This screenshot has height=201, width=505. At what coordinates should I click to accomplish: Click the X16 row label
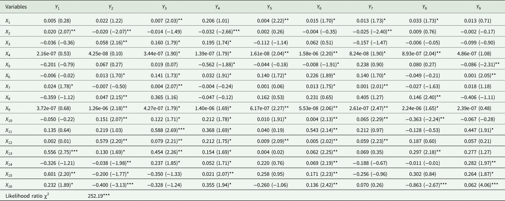9,185
